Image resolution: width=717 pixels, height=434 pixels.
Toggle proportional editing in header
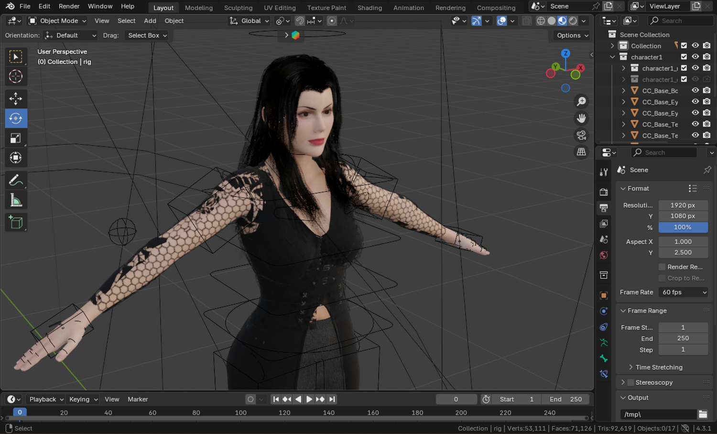tap(332, 21)
